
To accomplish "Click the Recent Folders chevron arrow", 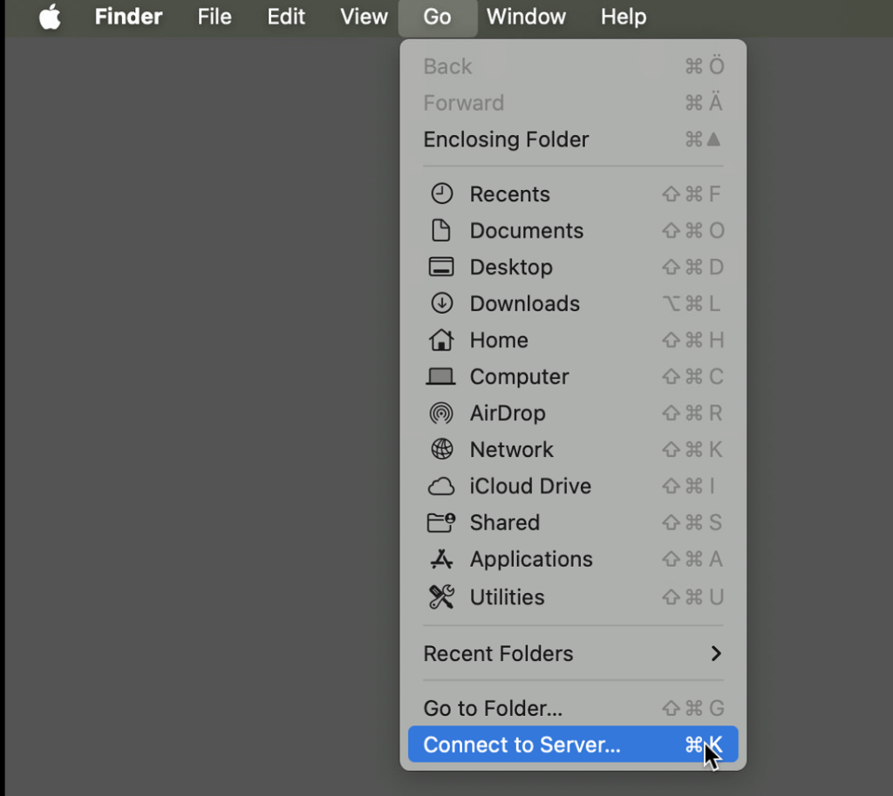I will tap(716, 654).
